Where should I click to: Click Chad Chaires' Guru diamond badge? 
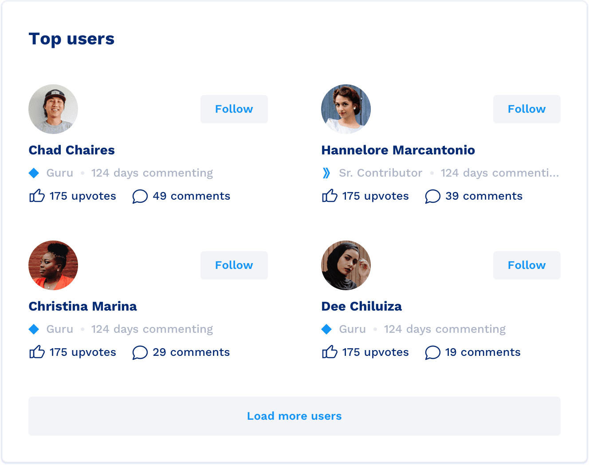(x=34, y=173)
